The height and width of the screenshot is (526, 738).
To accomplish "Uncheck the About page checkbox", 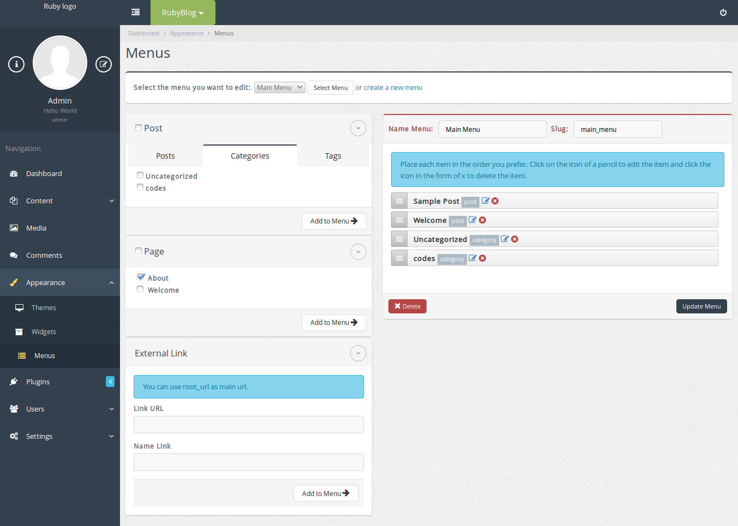I will (x=141, y=277).
